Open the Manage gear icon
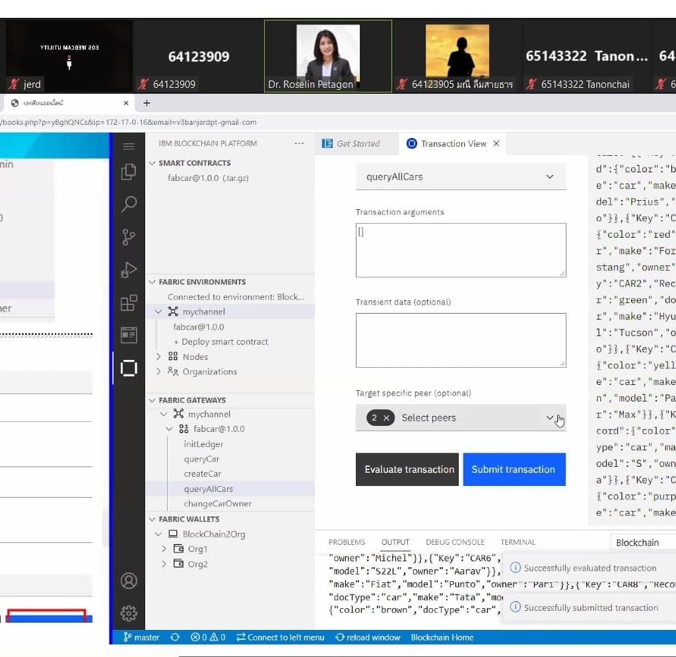 click(x=129, y=613)
